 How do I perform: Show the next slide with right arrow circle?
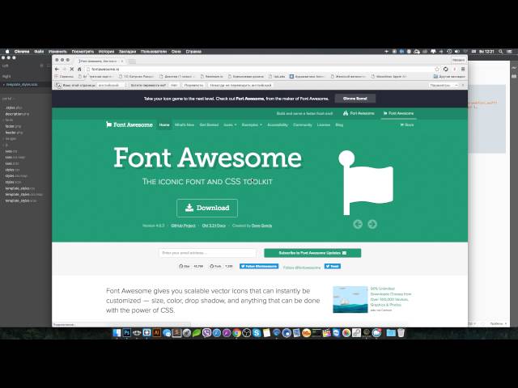372,225
